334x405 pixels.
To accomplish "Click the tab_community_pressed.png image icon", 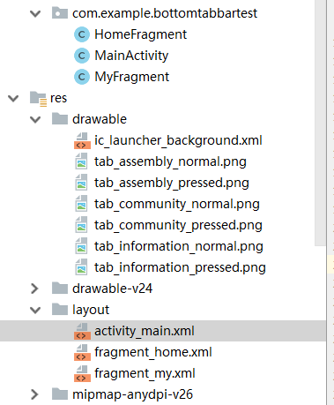I will (81, 225).
